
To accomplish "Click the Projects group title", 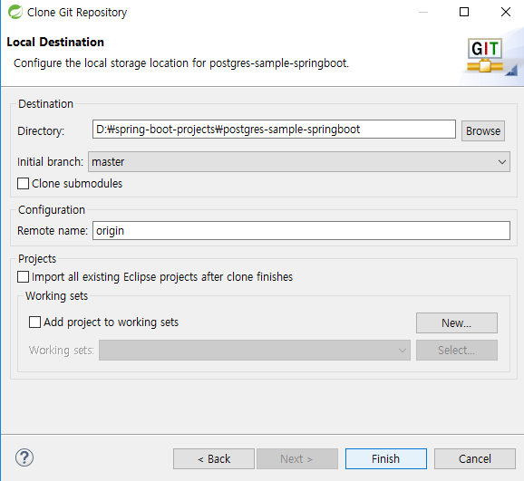I will pyautogui.click(x=37, y=259).
